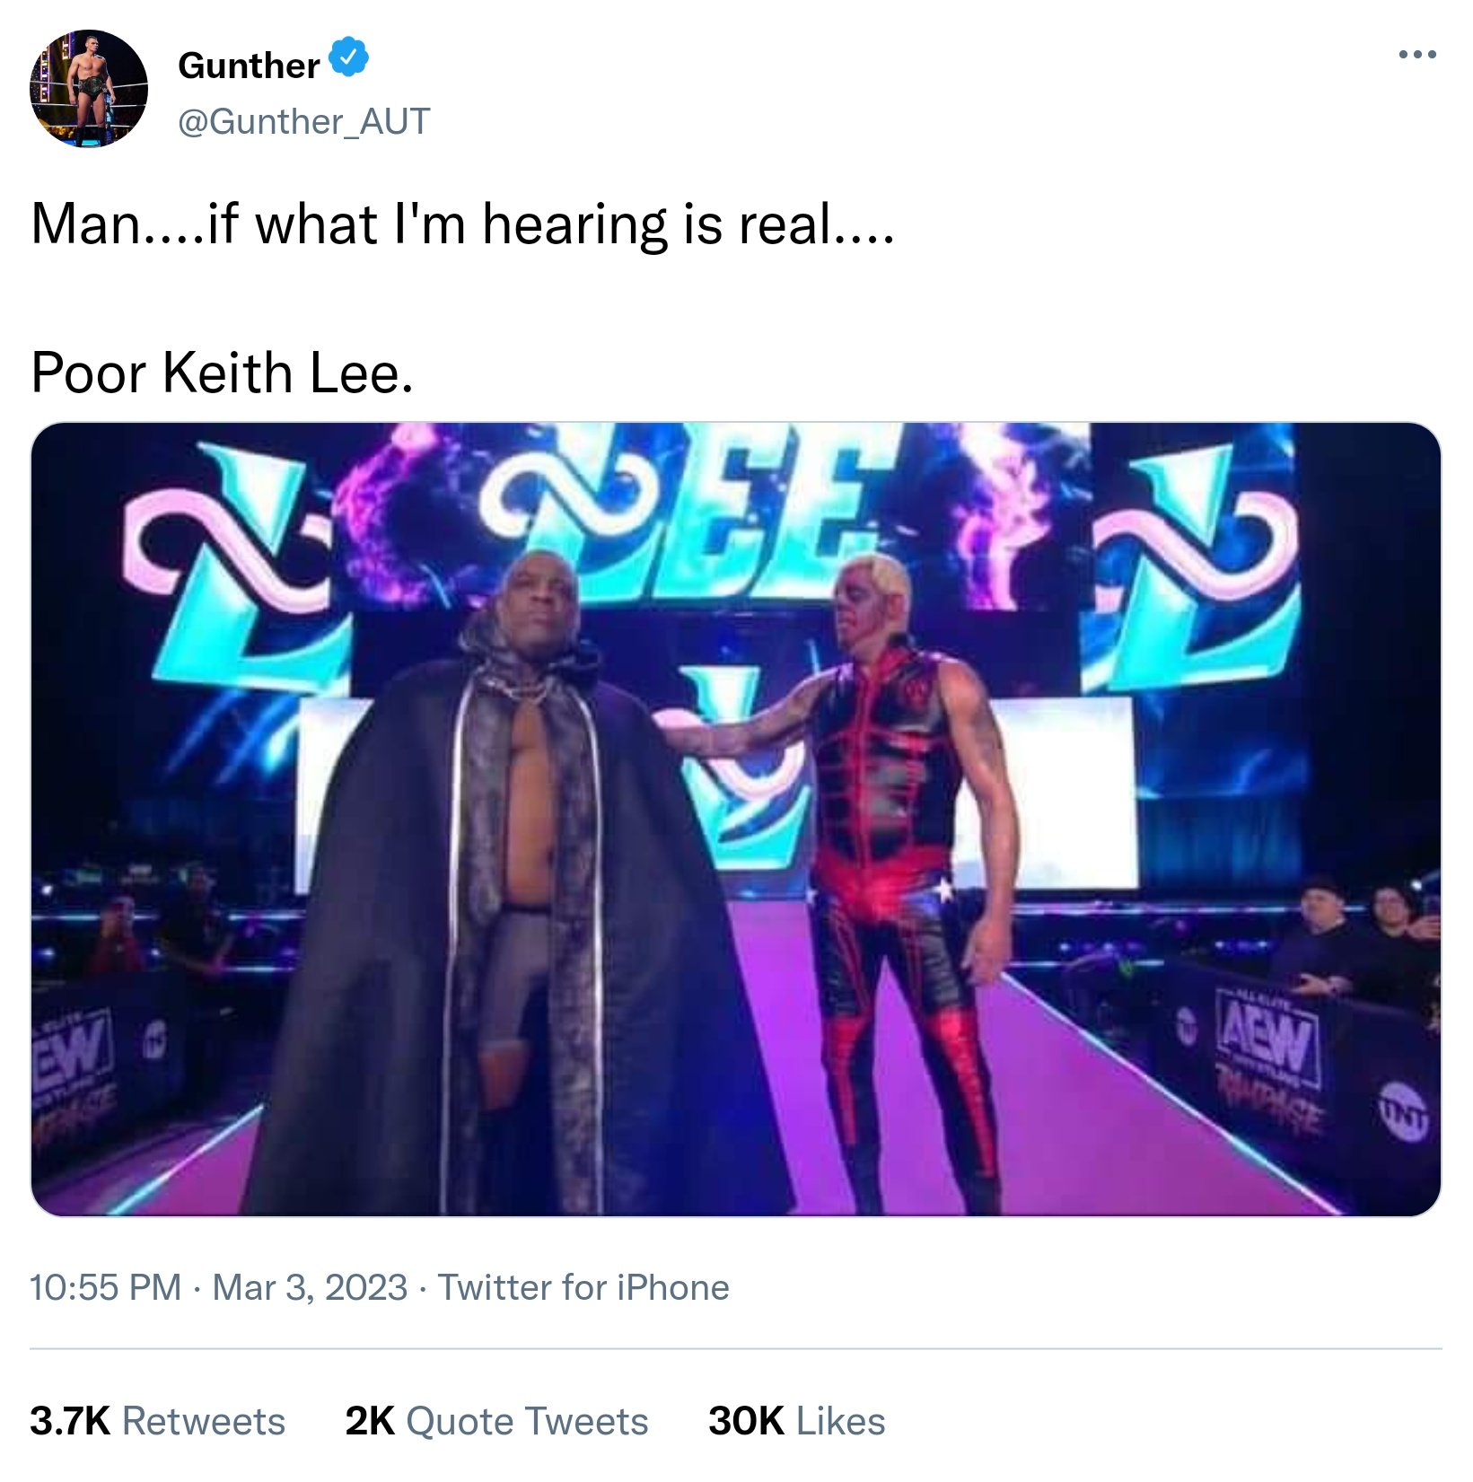This screenshot has width=1473, height=1482.
Task: Open Gunther's profile avatar picture
Action: coord(89,89)
